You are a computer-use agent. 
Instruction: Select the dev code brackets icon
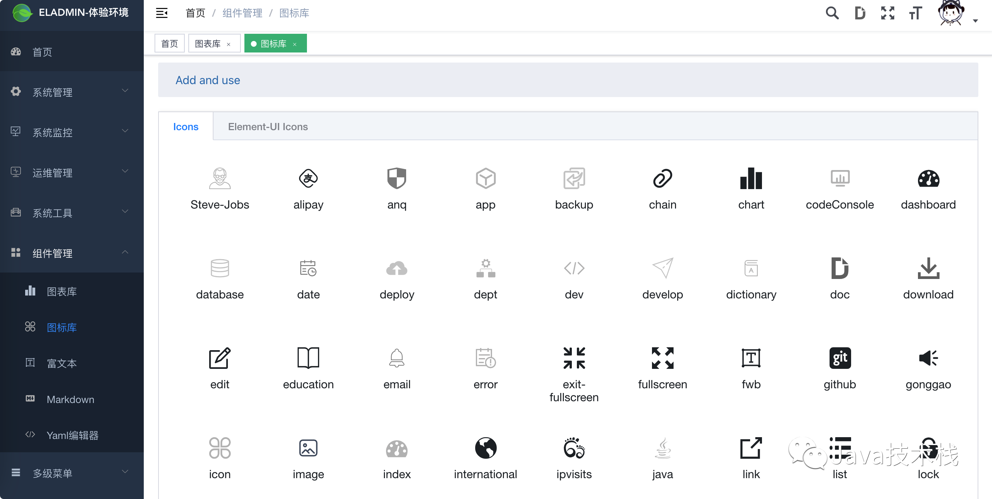click(x=574, y=268)
